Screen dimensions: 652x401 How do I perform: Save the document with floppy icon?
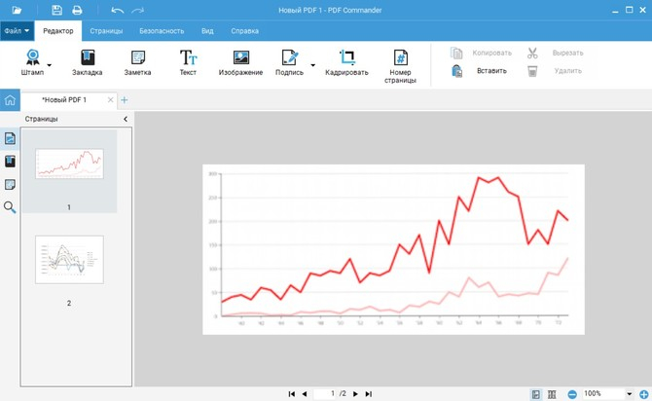pos(57,10)
